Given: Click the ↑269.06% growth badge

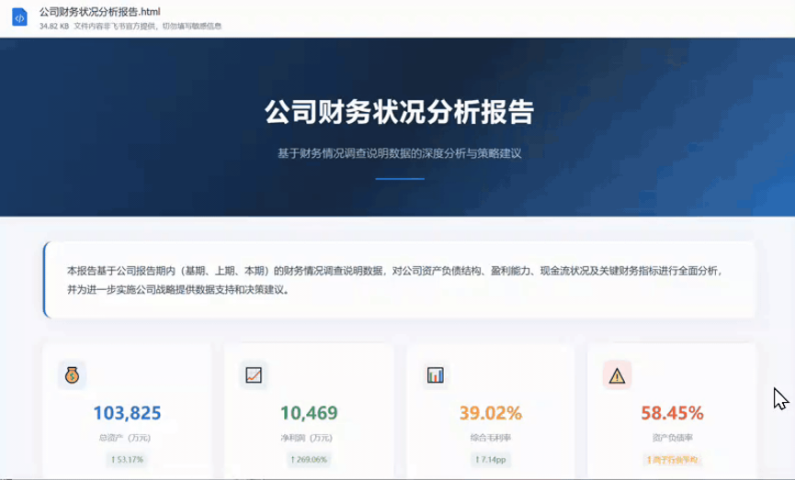Looking at the screenshot, I should tap(310, 460).
